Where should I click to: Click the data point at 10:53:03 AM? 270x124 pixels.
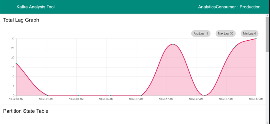(x=79, y=95)
